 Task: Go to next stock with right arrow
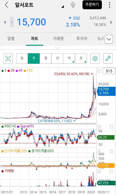[111, 22]
